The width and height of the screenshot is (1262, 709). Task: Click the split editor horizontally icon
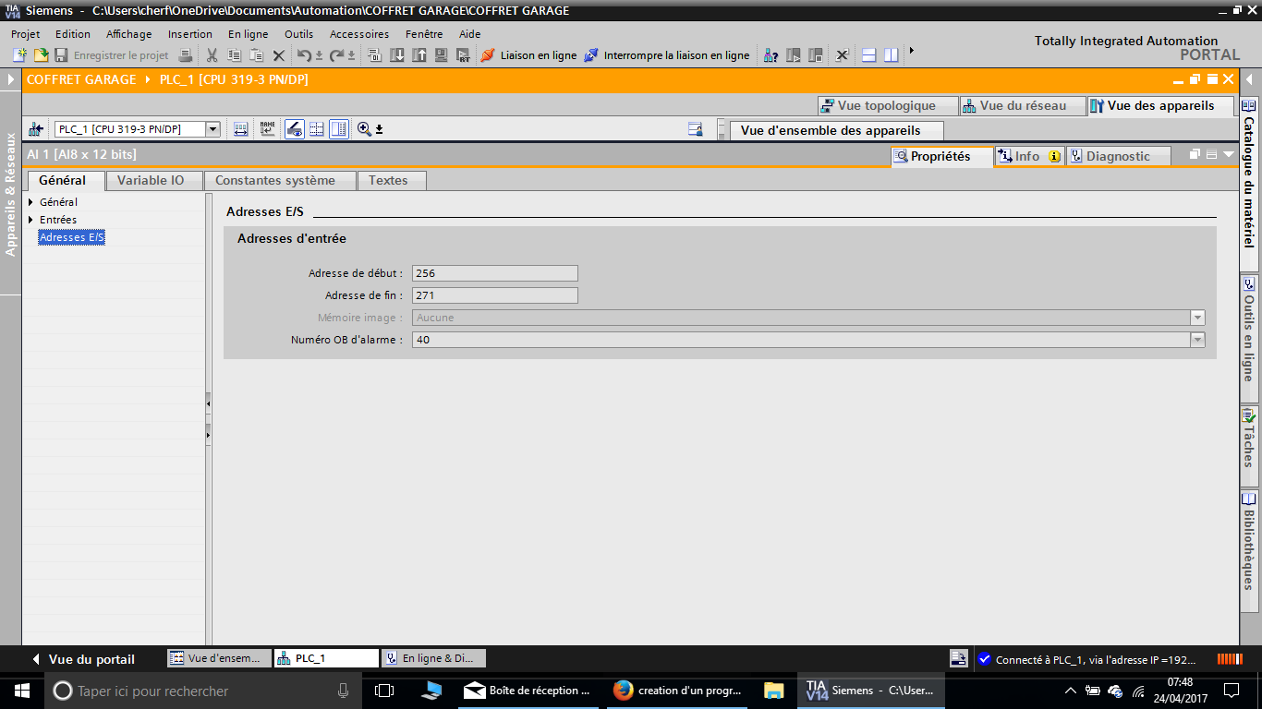[868, 55]
